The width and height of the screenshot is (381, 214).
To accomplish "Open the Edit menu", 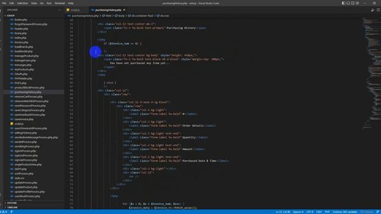I will point(11,3).
